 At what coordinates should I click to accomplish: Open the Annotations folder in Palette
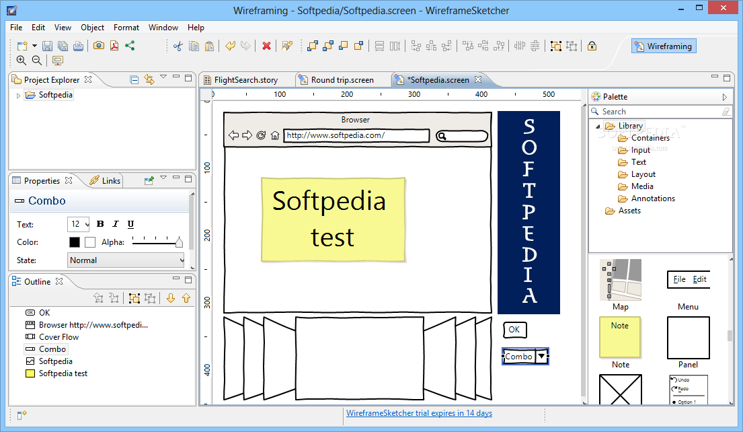pos(646,199)
